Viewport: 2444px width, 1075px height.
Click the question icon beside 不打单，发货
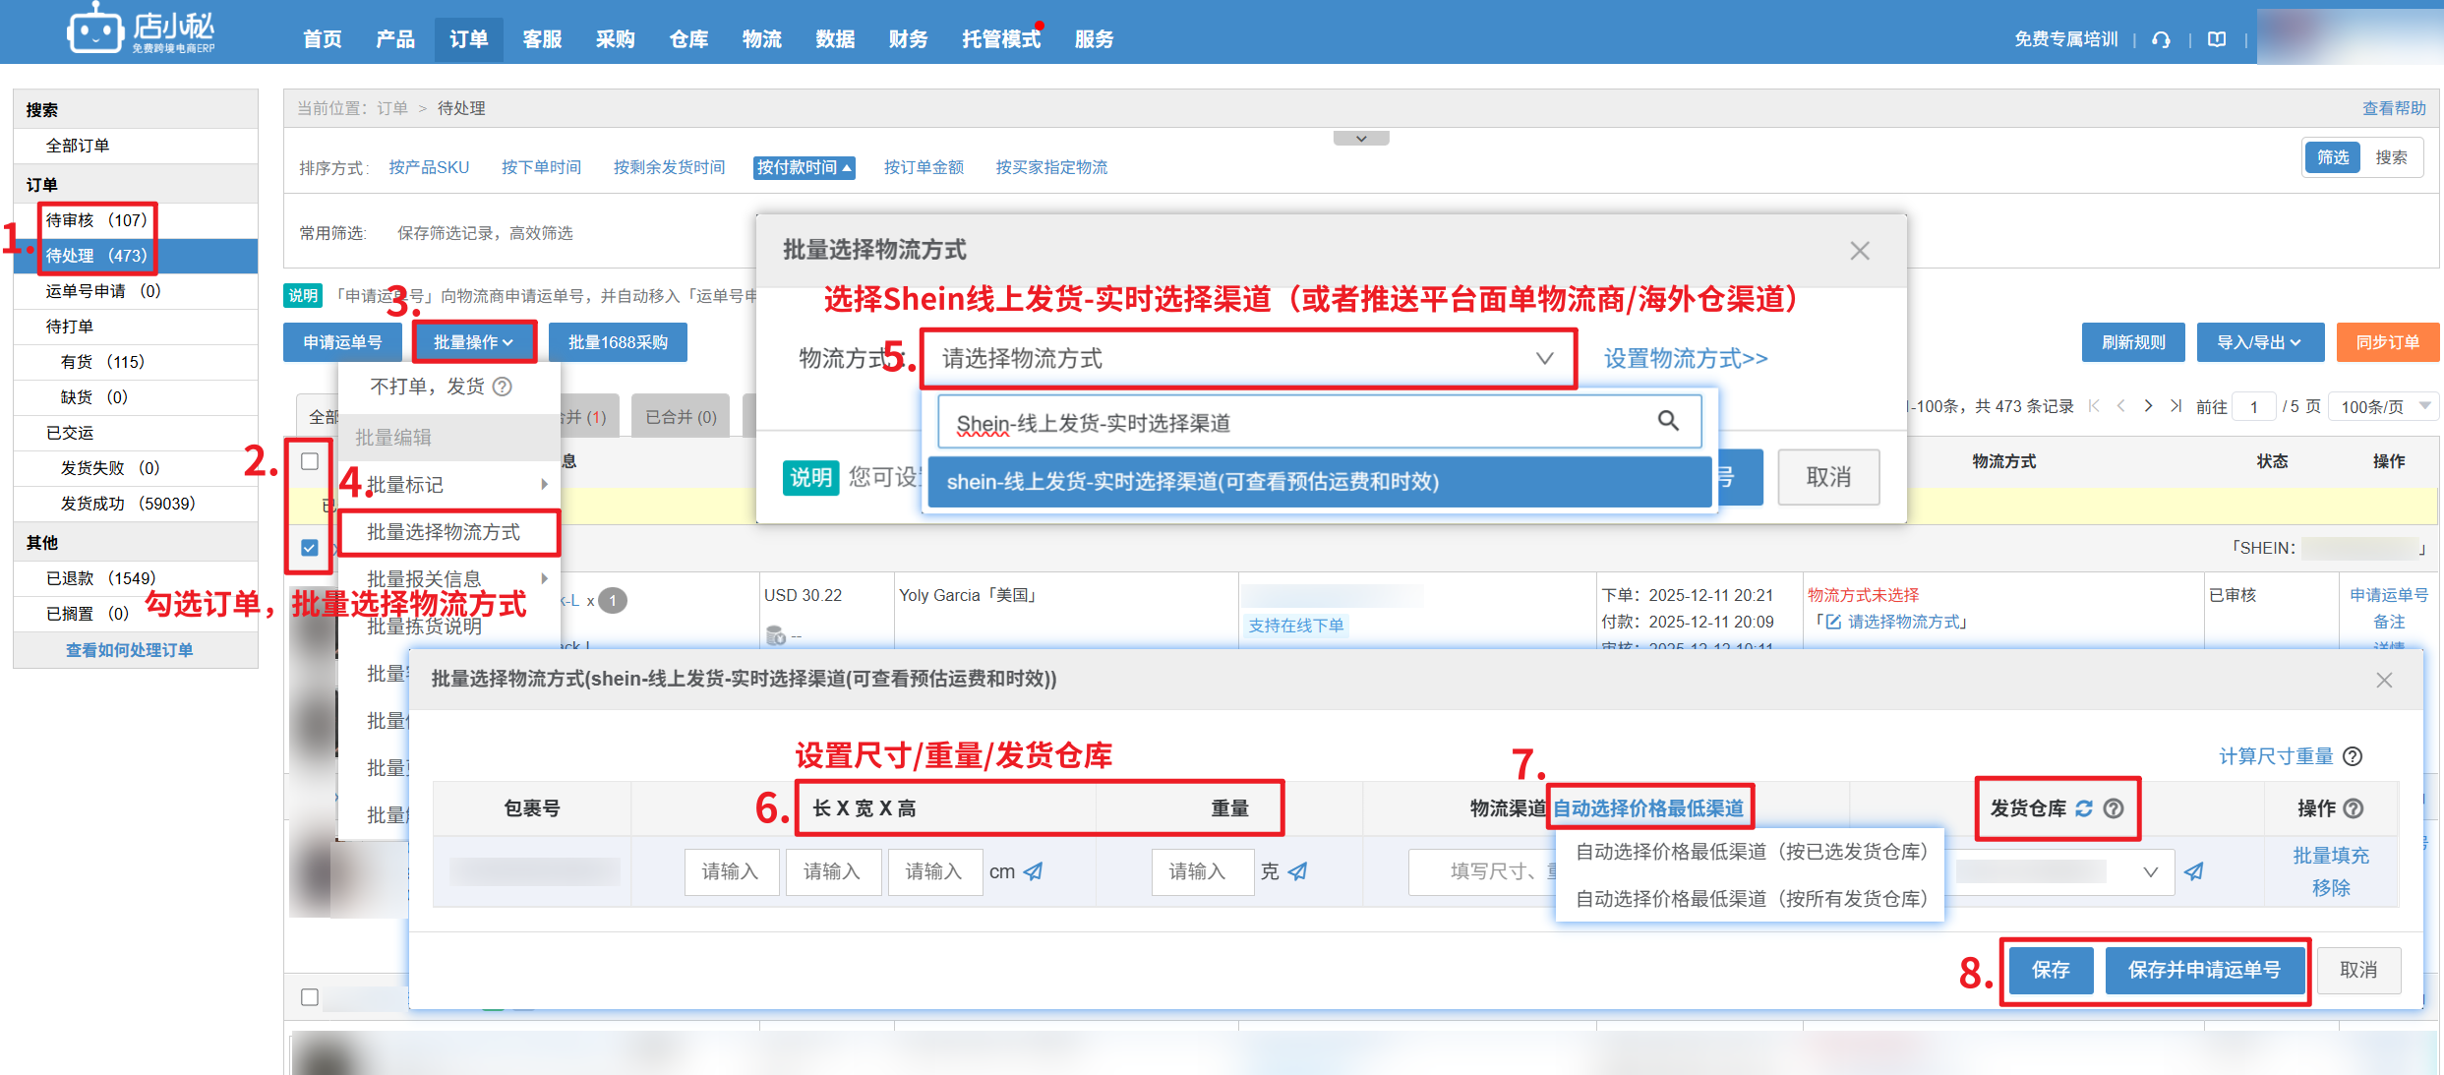(502, 387)
